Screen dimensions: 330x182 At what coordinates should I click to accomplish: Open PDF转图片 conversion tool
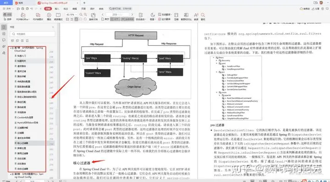tap(38, 16)
